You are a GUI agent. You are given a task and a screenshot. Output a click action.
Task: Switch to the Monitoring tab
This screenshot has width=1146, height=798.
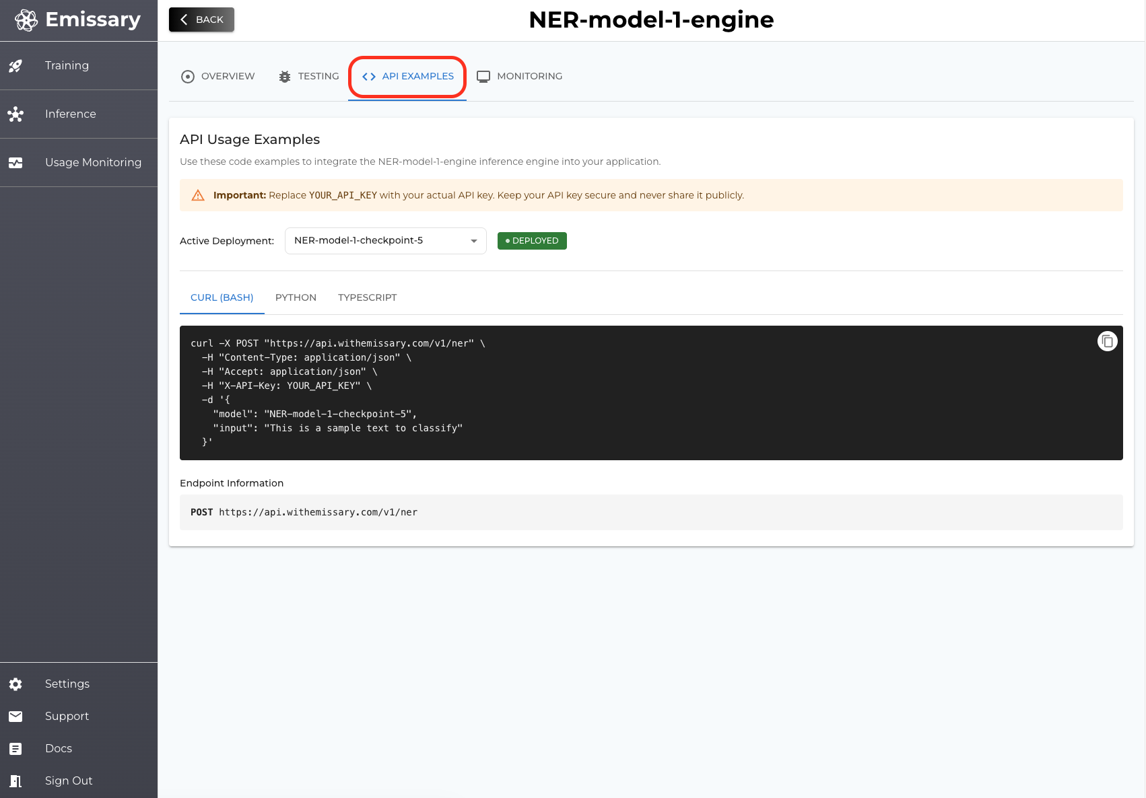[519, 76]
